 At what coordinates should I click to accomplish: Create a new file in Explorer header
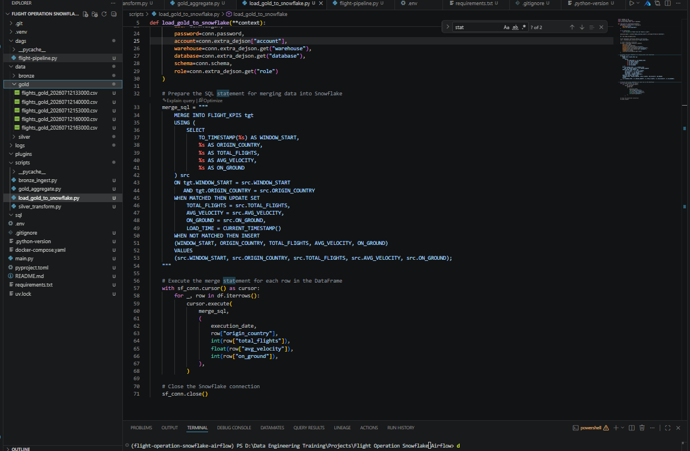[x=86, y=14]
